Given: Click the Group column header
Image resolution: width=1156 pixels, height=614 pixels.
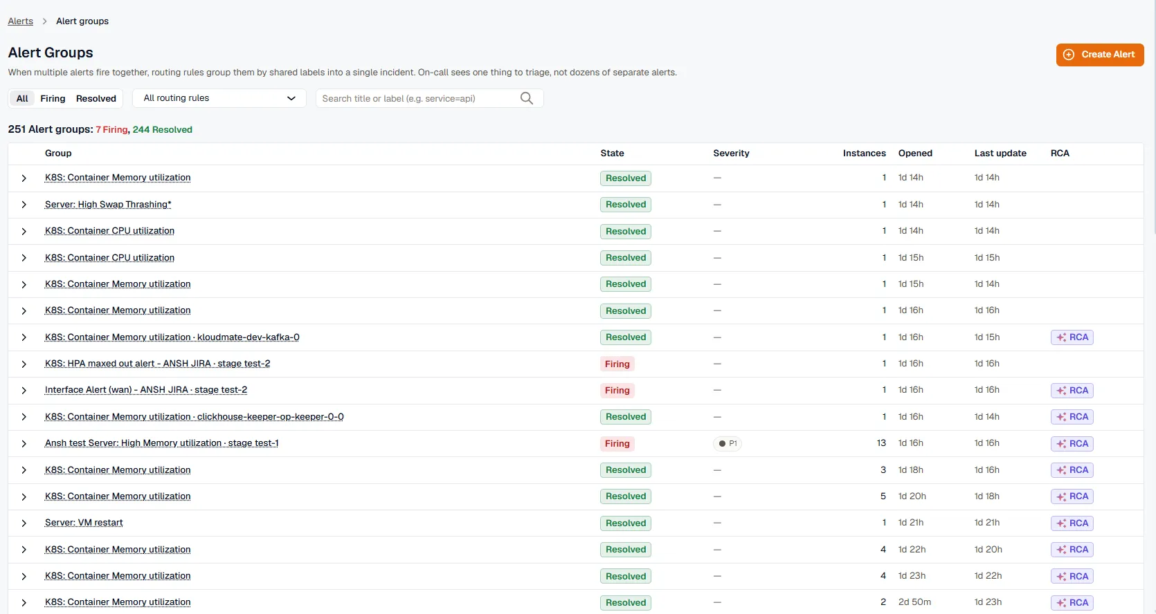Looking at the screenshot, I should click(x=58, y=153).
